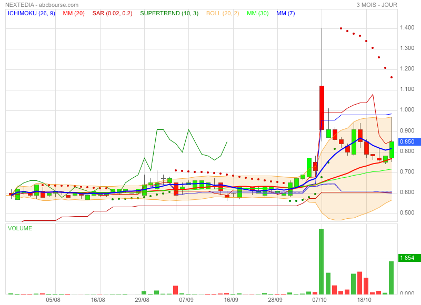Click the 0.800 price axis label
The height and width of the screenshot is (305, 421).
(407, 151)
